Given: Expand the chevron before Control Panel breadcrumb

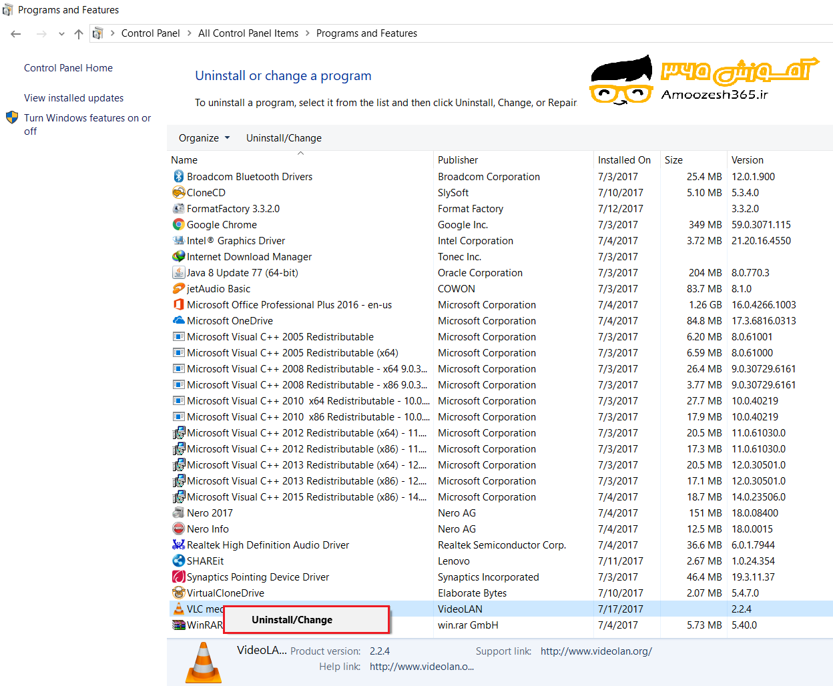Looking at the screenshot, I should point(112,33).
